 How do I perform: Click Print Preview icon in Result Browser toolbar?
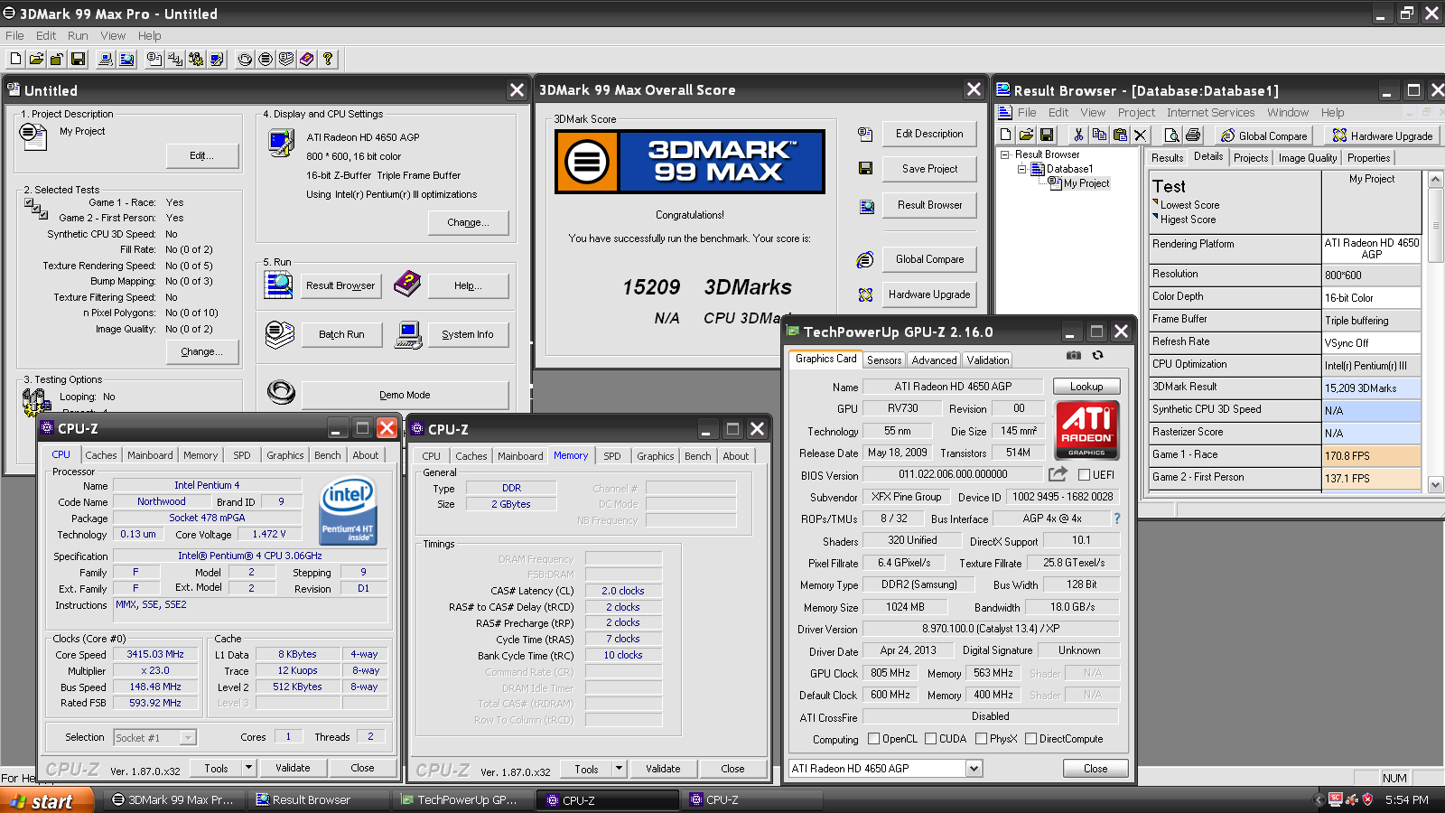(x=1172, y=135)
